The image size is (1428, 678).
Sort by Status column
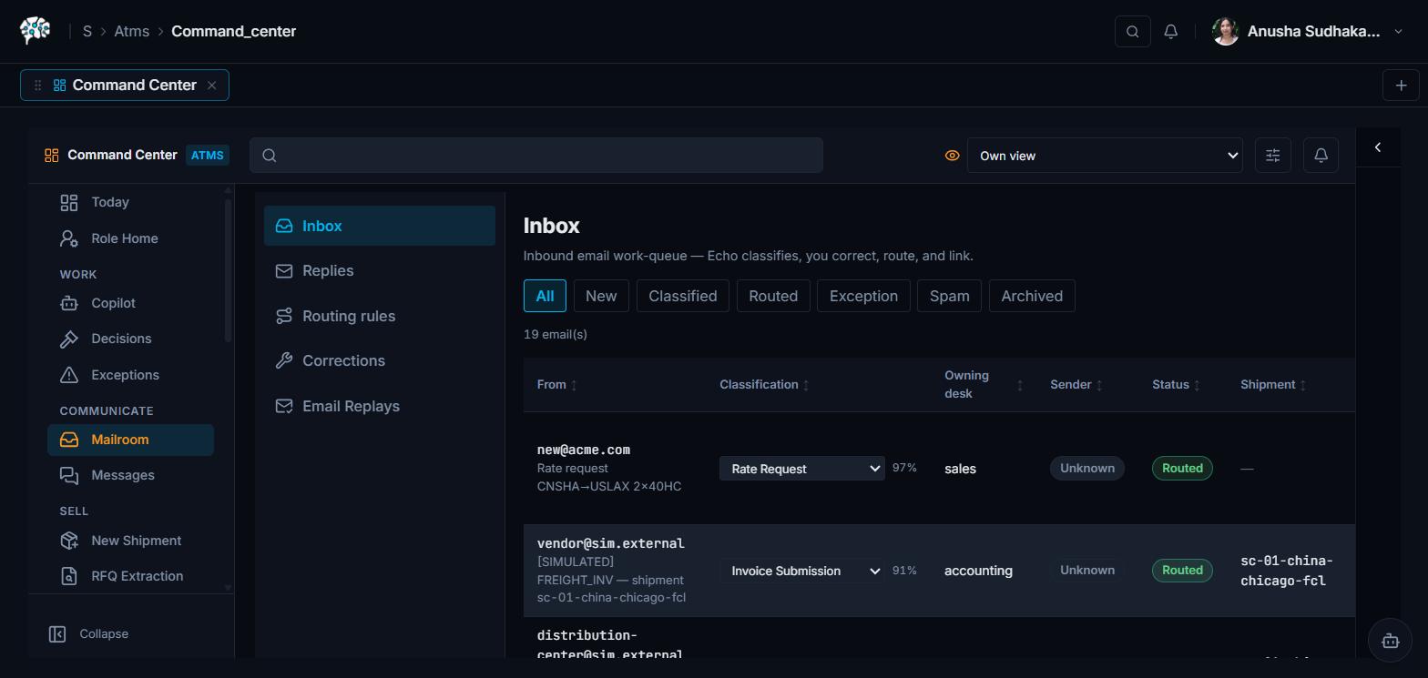(1176, 385)
